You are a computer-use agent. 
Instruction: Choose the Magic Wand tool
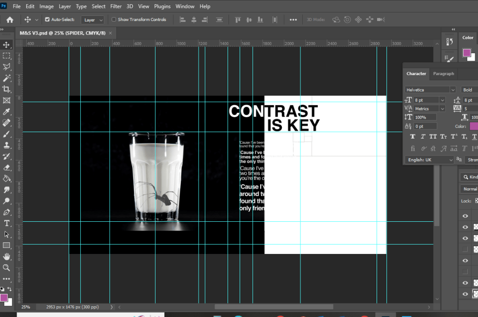pyautogui.click(x=7, y=78)
